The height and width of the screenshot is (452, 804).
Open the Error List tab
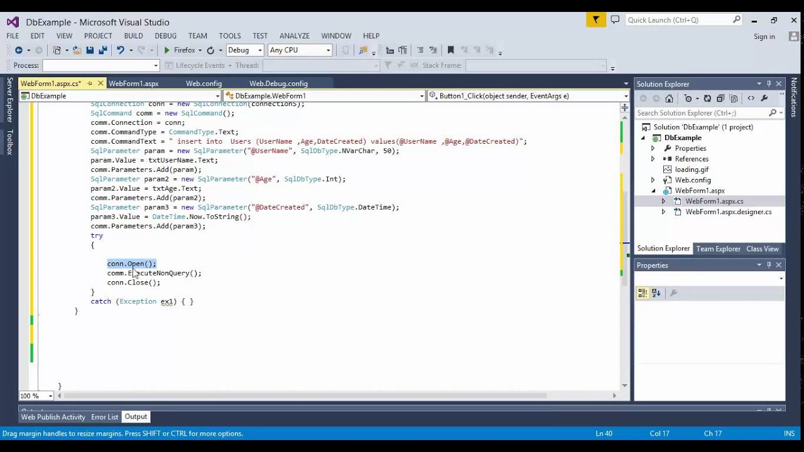104,417
